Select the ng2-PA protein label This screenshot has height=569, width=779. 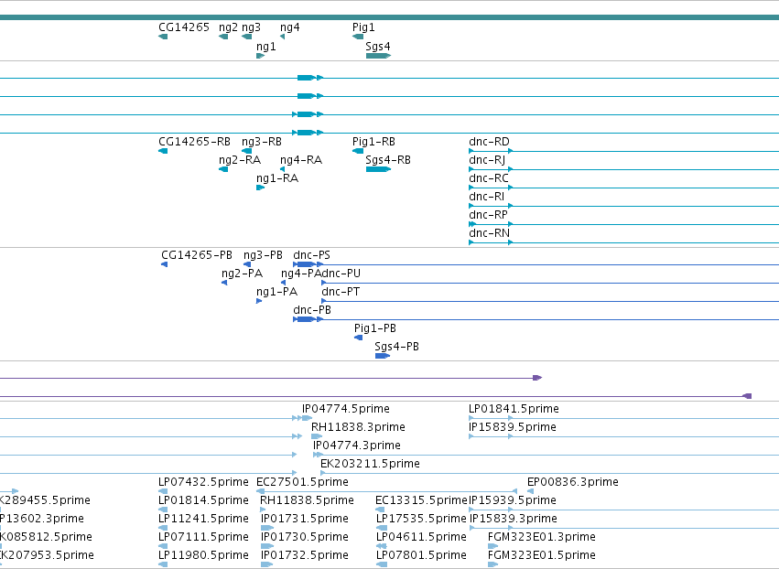(x=242, y=274)
